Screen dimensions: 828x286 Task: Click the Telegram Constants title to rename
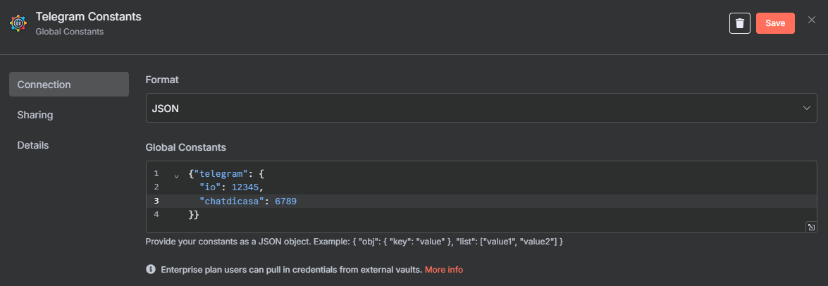click(88, 16)
